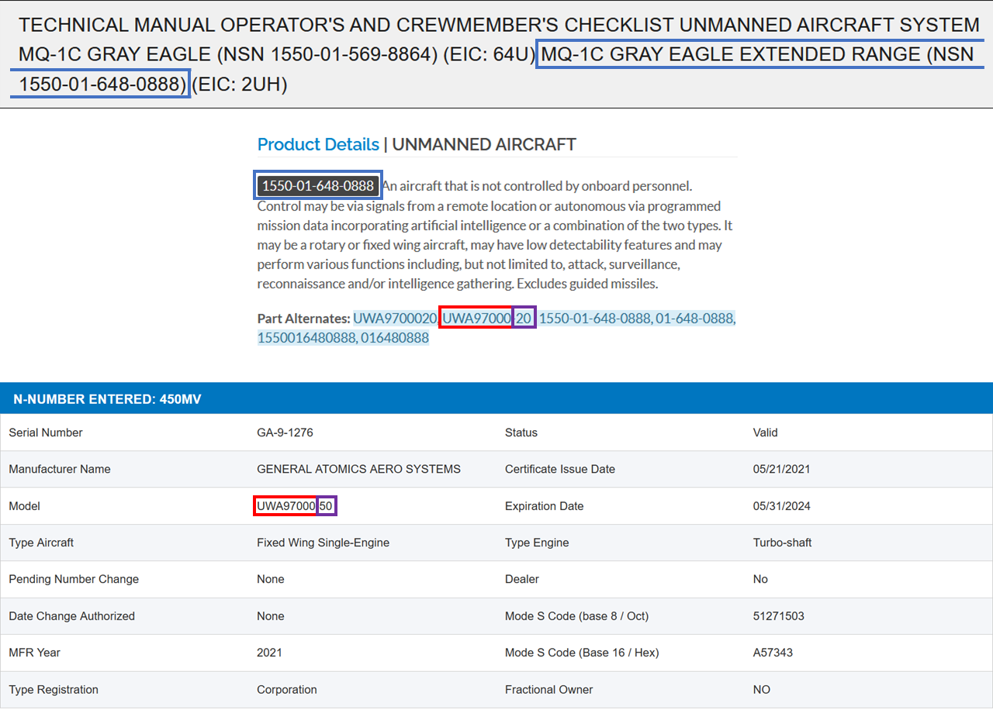This screenshot has height=710, width=993.
Task: Select the 1550-01-648-0888 NSN badge
Action: point(319,186)
